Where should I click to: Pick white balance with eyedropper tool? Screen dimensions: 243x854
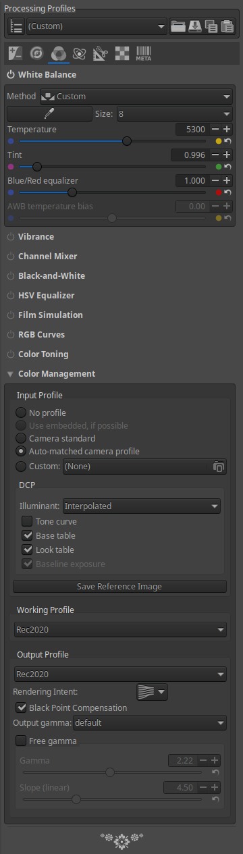pyautogui.click(x=49, y=113)
